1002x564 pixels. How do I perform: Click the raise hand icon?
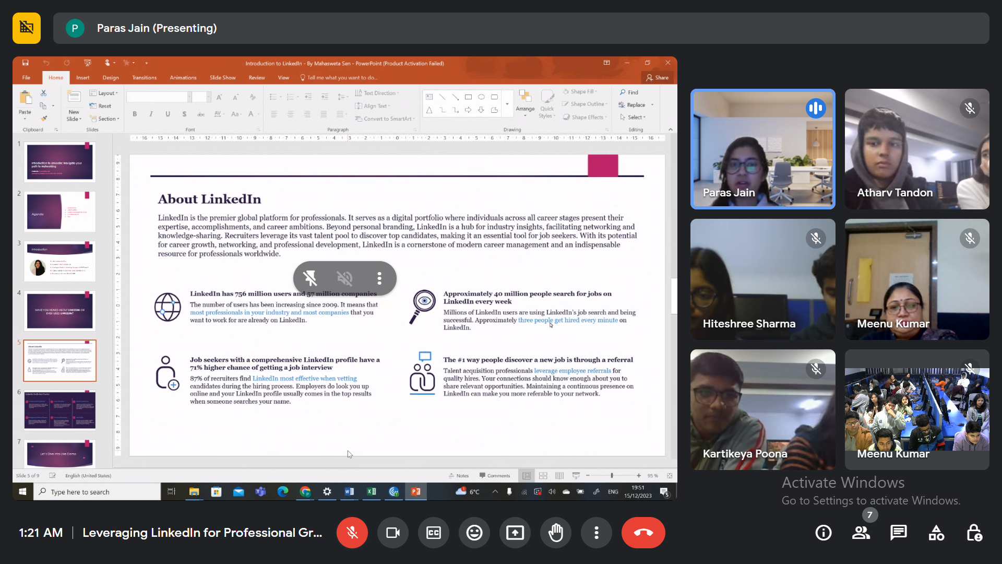tap(556, 533)
